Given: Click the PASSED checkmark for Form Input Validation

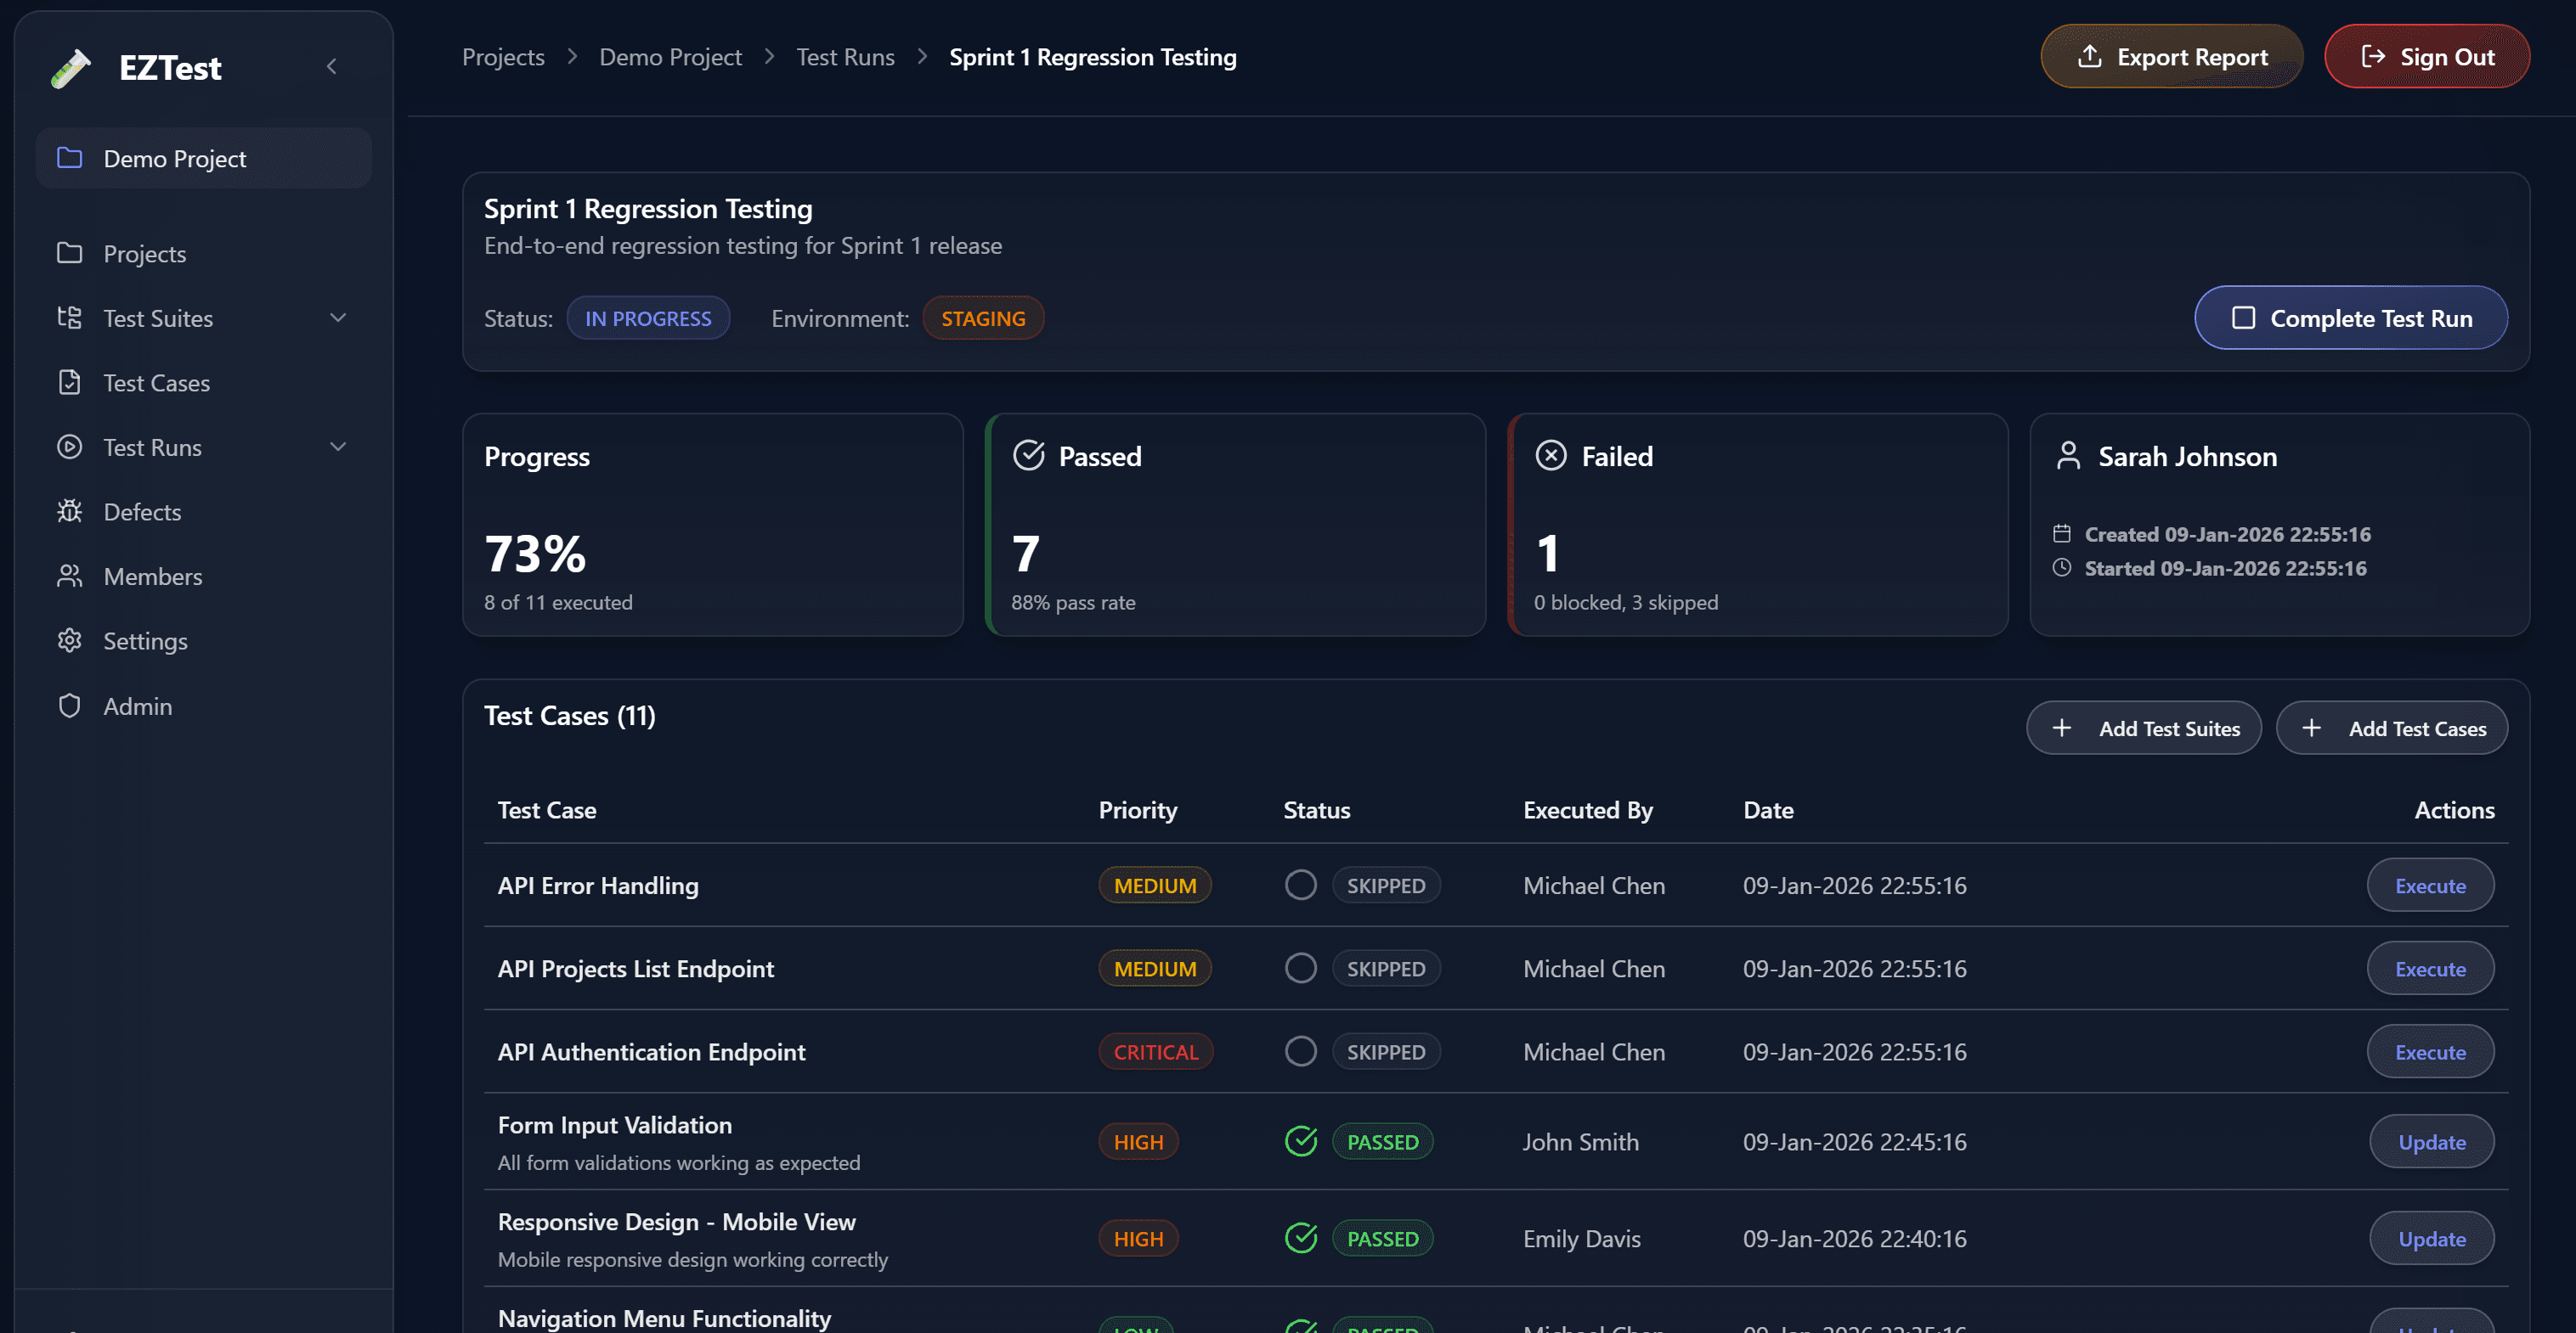Looking at the screenshot, I should [x=1300, y=1140].
